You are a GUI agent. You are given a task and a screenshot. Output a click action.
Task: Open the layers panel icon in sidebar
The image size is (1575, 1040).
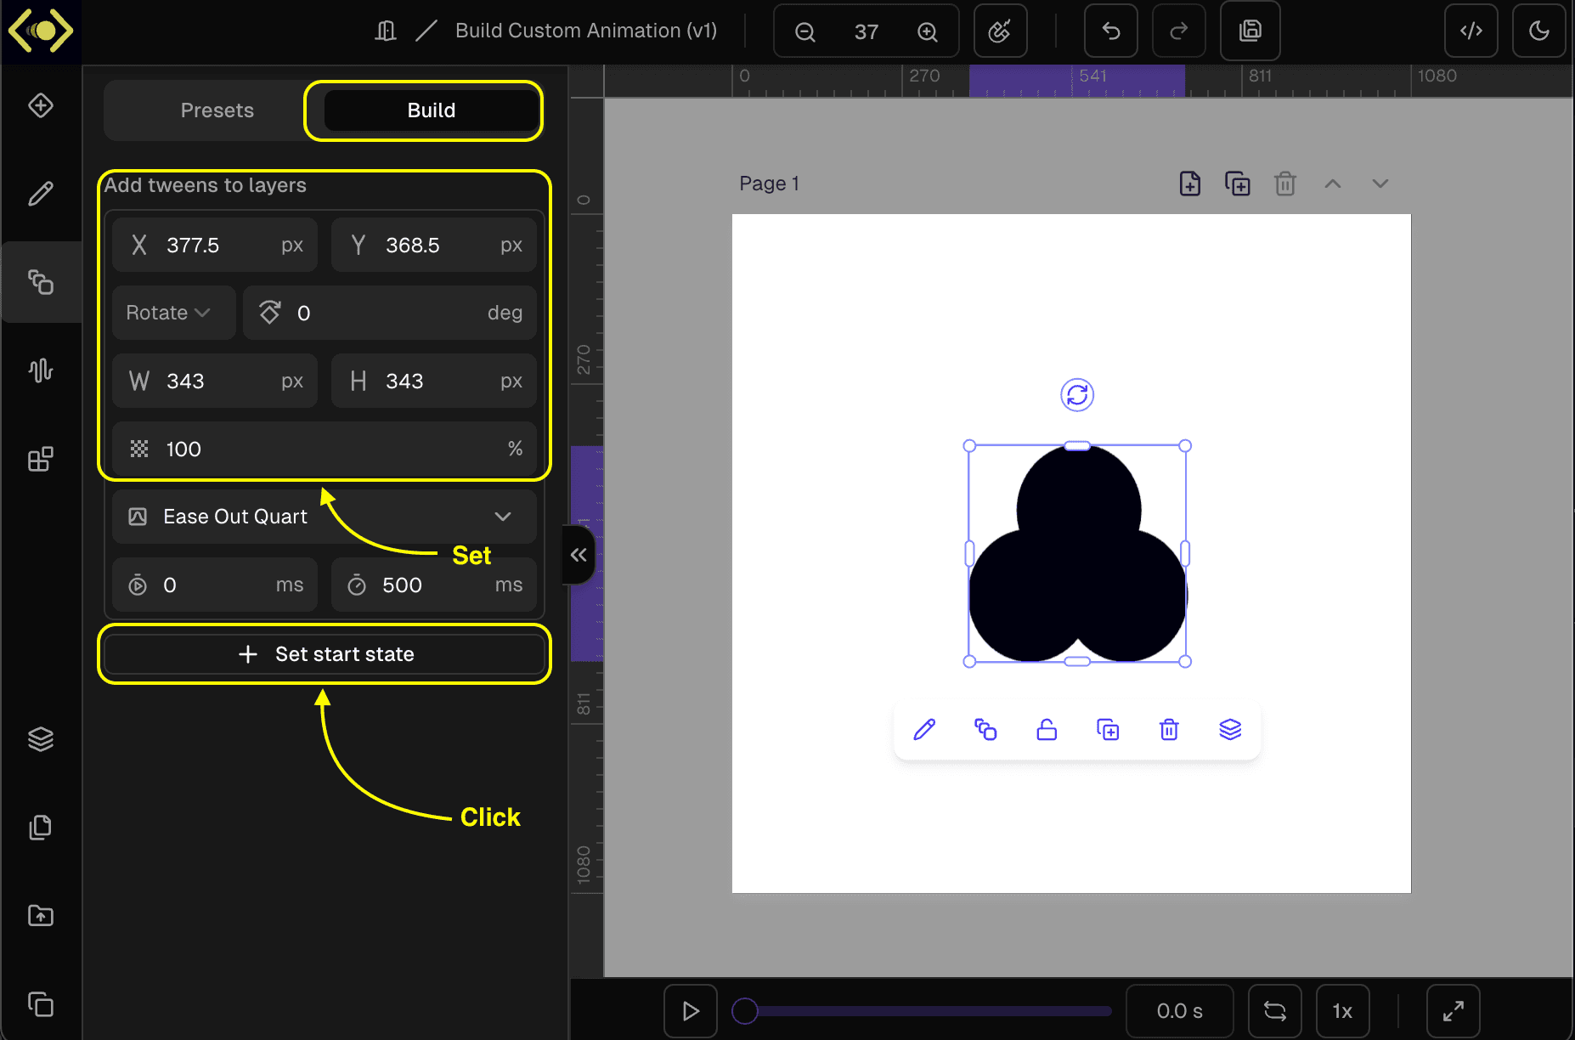pyautogui.click(x=41, y=739)
